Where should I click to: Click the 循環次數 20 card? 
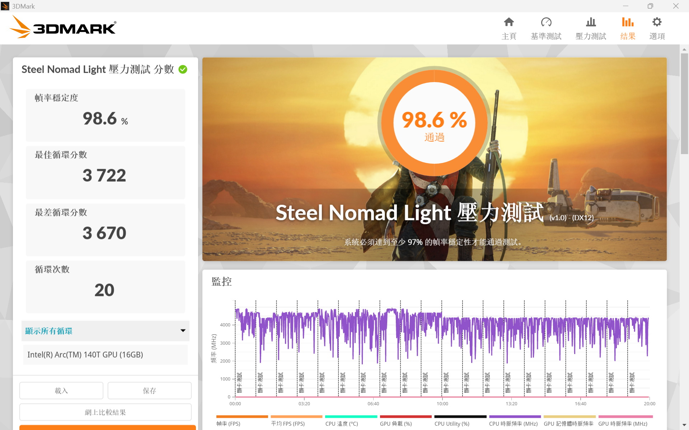(x=106, y=287)
